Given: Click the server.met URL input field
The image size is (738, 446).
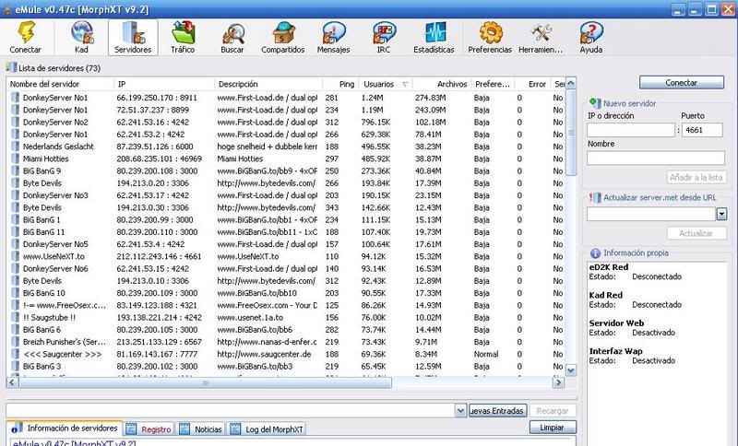Looking at the screenshot, I should point(651,215).
